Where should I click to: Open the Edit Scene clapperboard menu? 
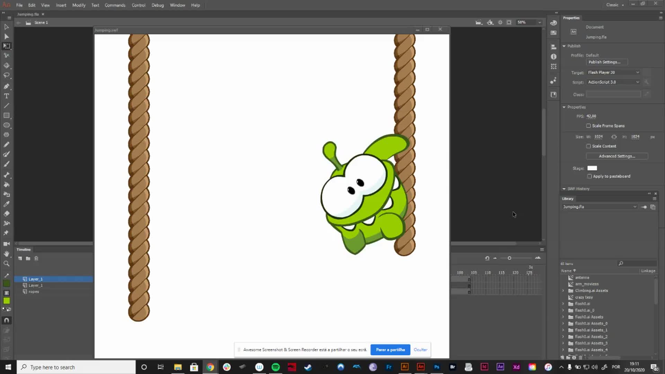[479, 22]
